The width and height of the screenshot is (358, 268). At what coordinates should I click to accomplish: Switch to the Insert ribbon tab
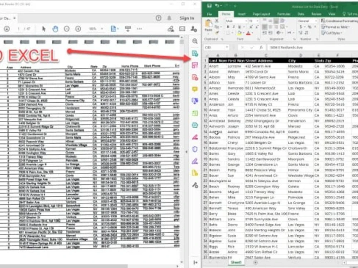pos(242,14)
